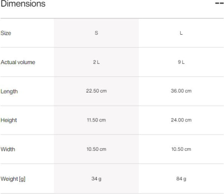Click the 36.00 cm length value
Image resolution: width=224 pixels, height=194 pixels.
click(x=181, y=91)
